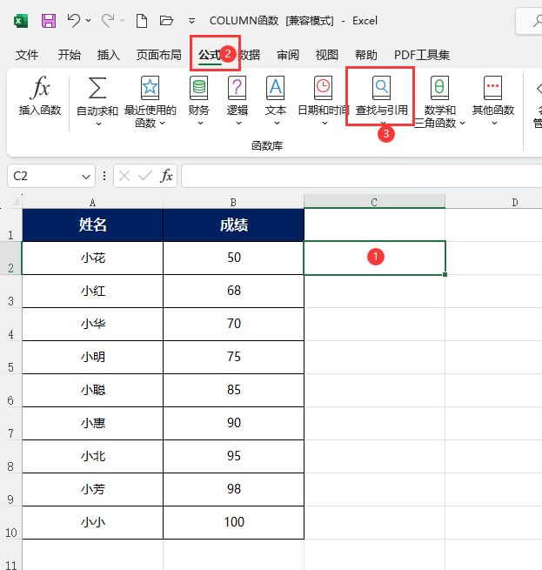Select row 1 header

(11, 225)
